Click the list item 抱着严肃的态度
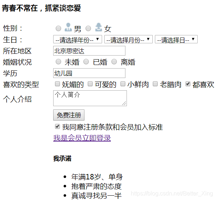Viewport: 216px width, 200px height. point(96,186)
